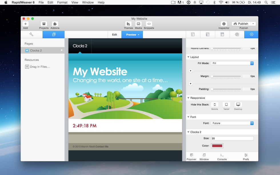280x175 pixels.
Task: Open the first inspector layout tab
Action: point(193,35)
